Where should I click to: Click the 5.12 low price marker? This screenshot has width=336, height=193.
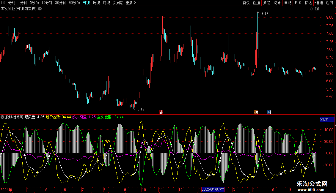[x=141, y=109]
